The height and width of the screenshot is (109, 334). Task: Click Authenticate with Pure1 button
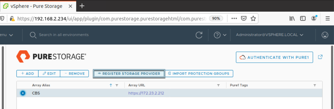tap(274, 57)
